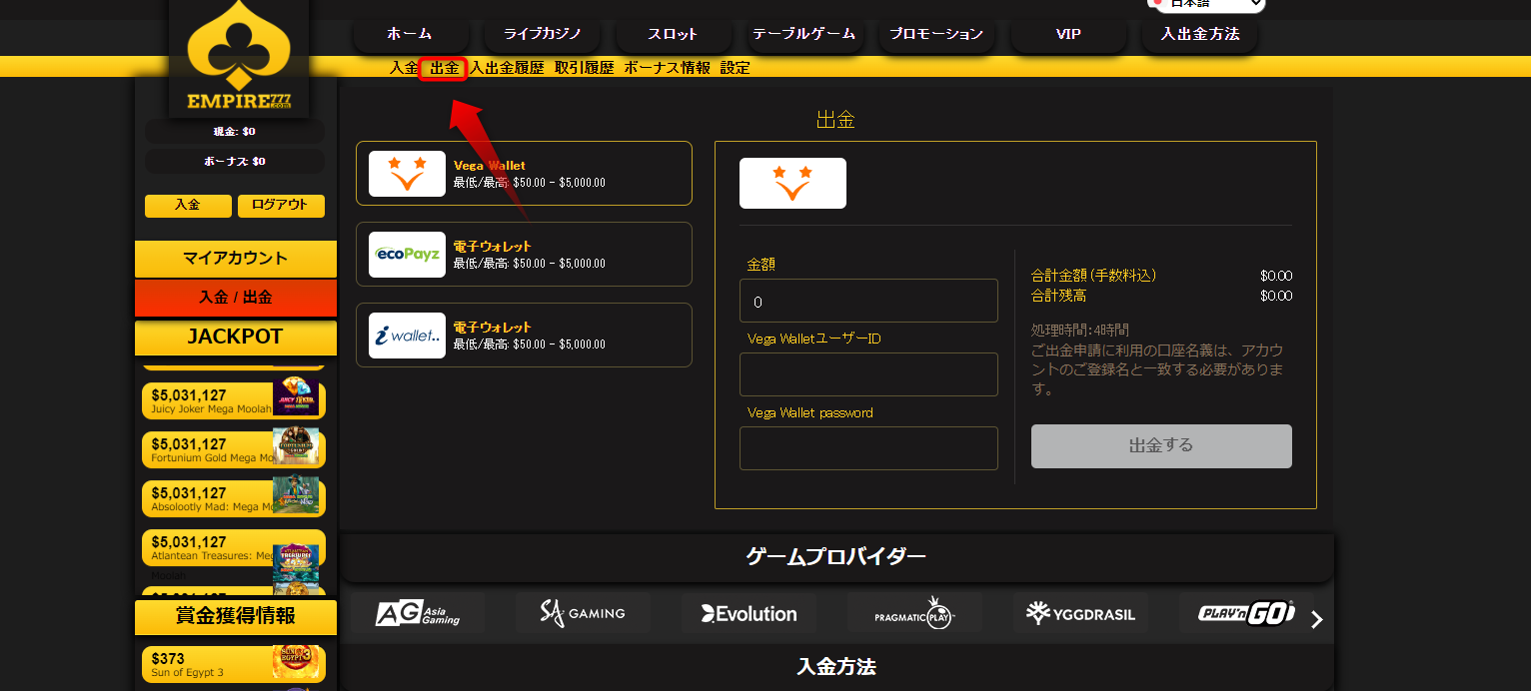Go to ホーム in main navigation
This screenshot has height=691, width=1531.
(410, 34)
